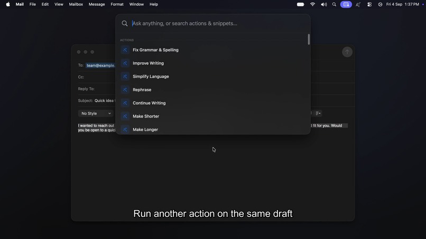426x239 pixels.
Task: Open the Window menu
Action: click(136, 4)
